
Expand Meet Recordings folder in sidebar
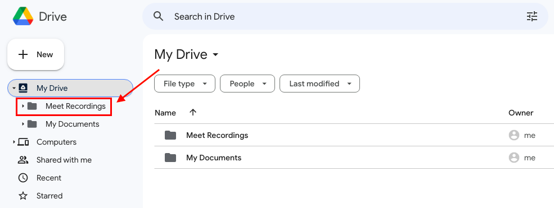23,106
